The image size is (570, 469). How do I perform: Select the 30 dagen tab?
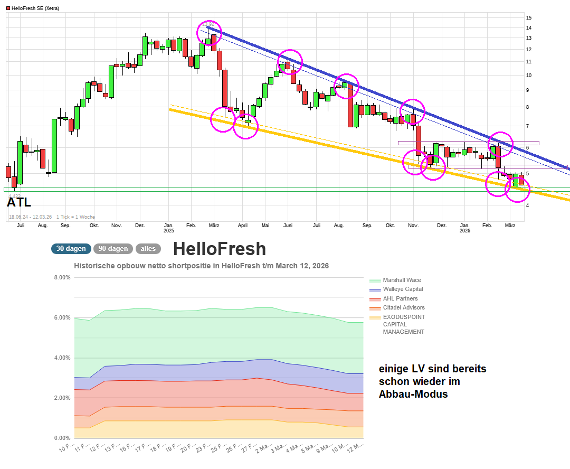[71, 249]
